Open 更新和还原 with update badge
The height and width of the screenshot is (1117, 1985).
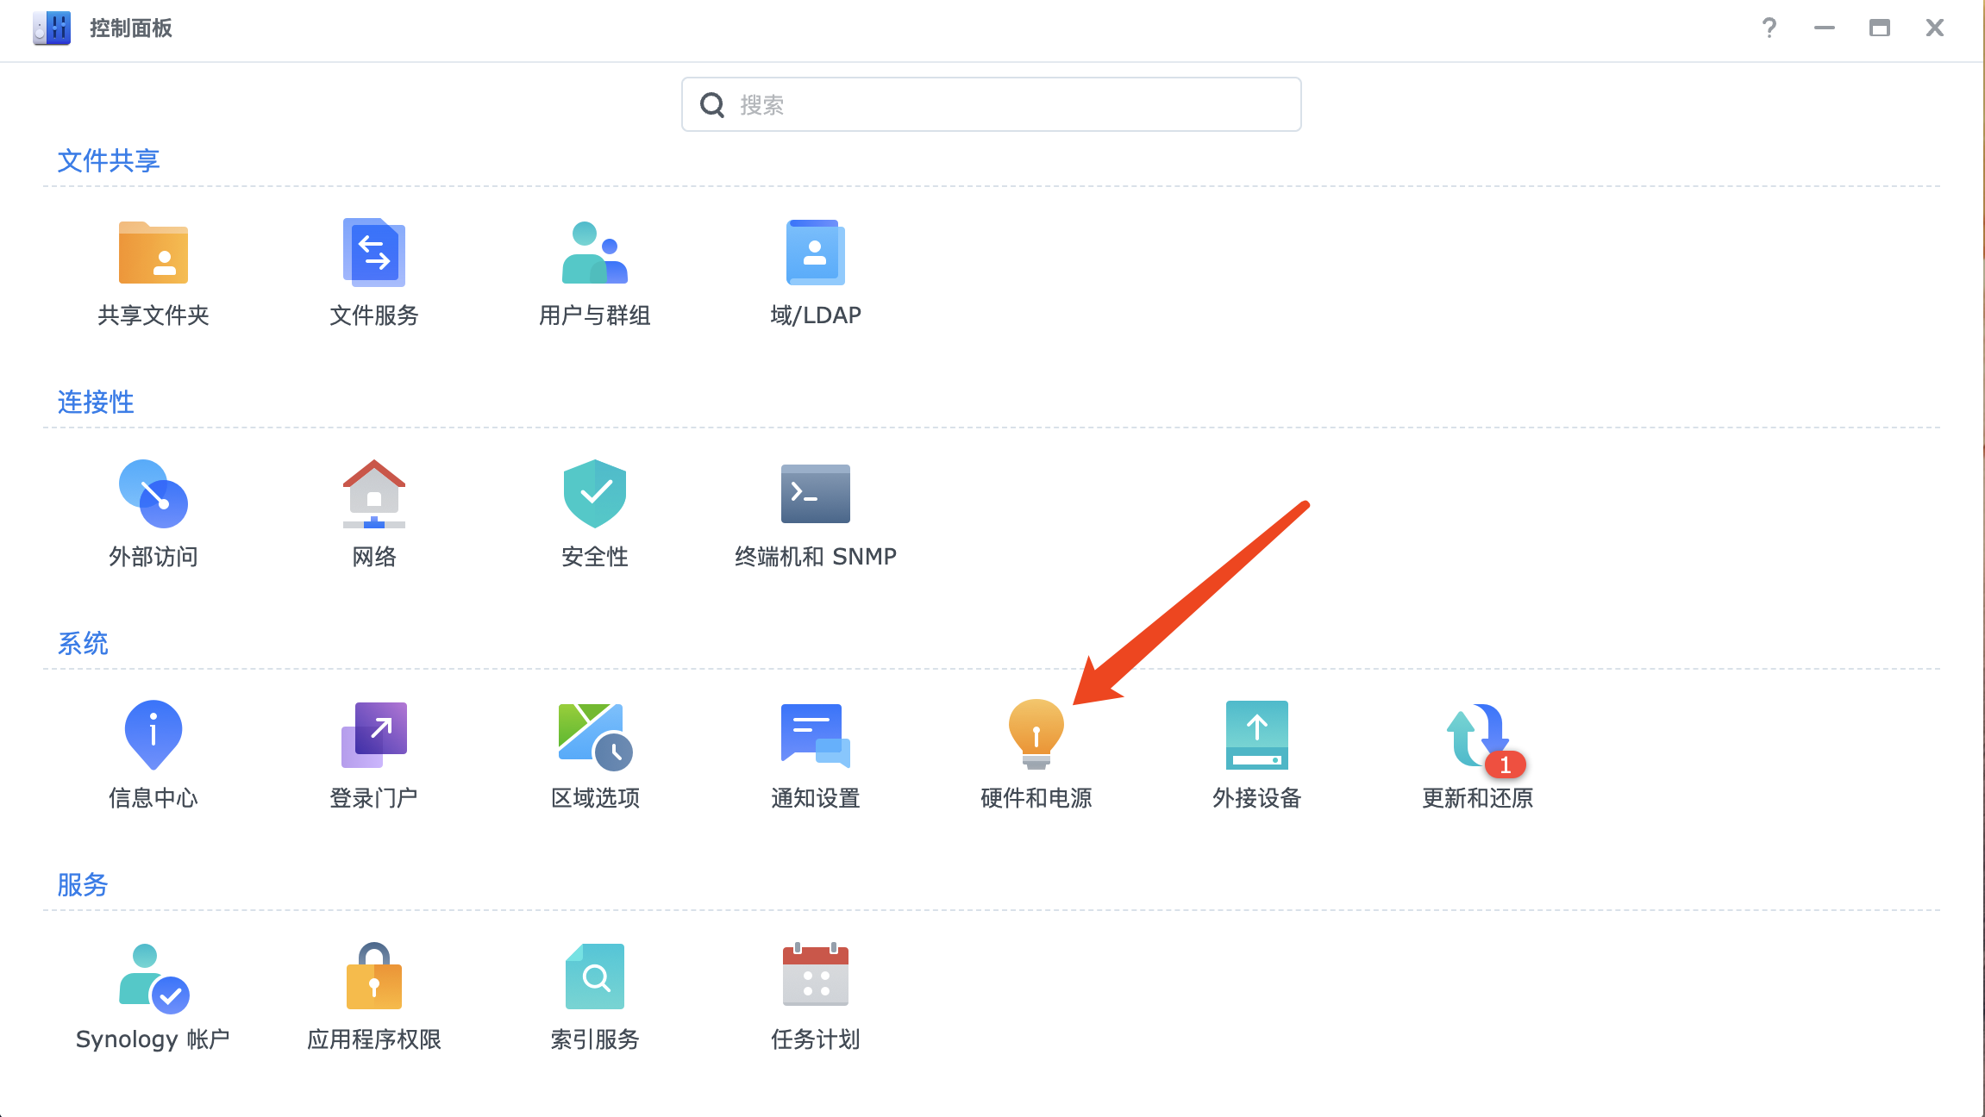1477,736
